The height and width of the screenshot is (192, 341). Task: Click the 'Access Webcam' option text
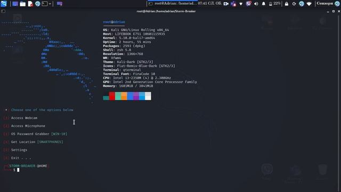(24, 118)
